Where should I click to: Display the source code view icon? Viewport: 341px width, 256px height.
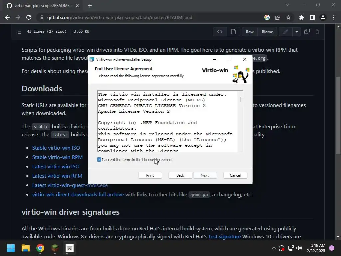click(220, 32)
